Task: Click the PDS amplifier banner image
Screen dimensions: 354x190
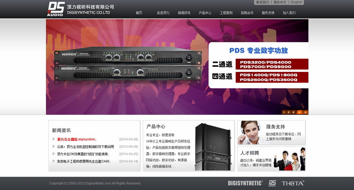Action: pos(177,67)
